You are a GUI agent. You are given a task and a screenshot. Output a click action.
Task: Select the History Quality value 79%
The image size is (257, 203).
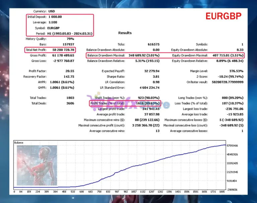pos(70,39)
